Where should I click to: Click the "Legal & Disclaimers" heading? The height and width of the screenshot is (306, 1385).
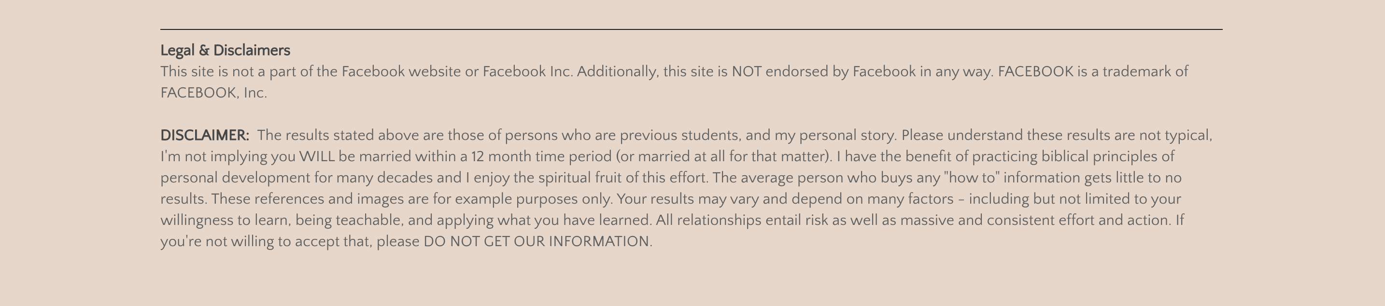point(225,51)
